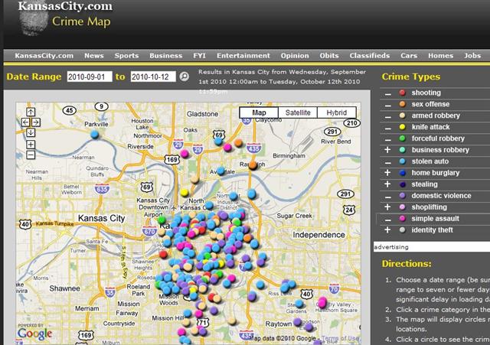Switch map to Hybrid view

click(337, 112)
